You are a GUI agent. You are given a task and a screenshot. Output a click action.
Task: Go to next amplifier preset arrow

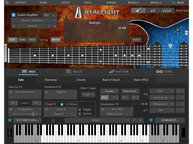55,26
